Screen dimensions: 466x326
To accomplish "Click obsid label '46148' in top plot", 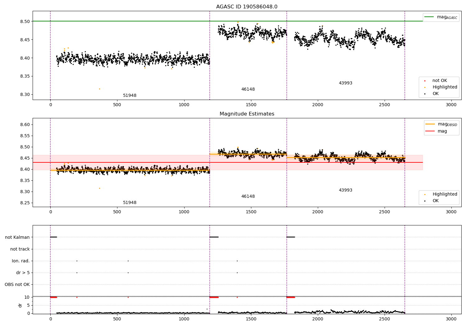I will (248, 89).
